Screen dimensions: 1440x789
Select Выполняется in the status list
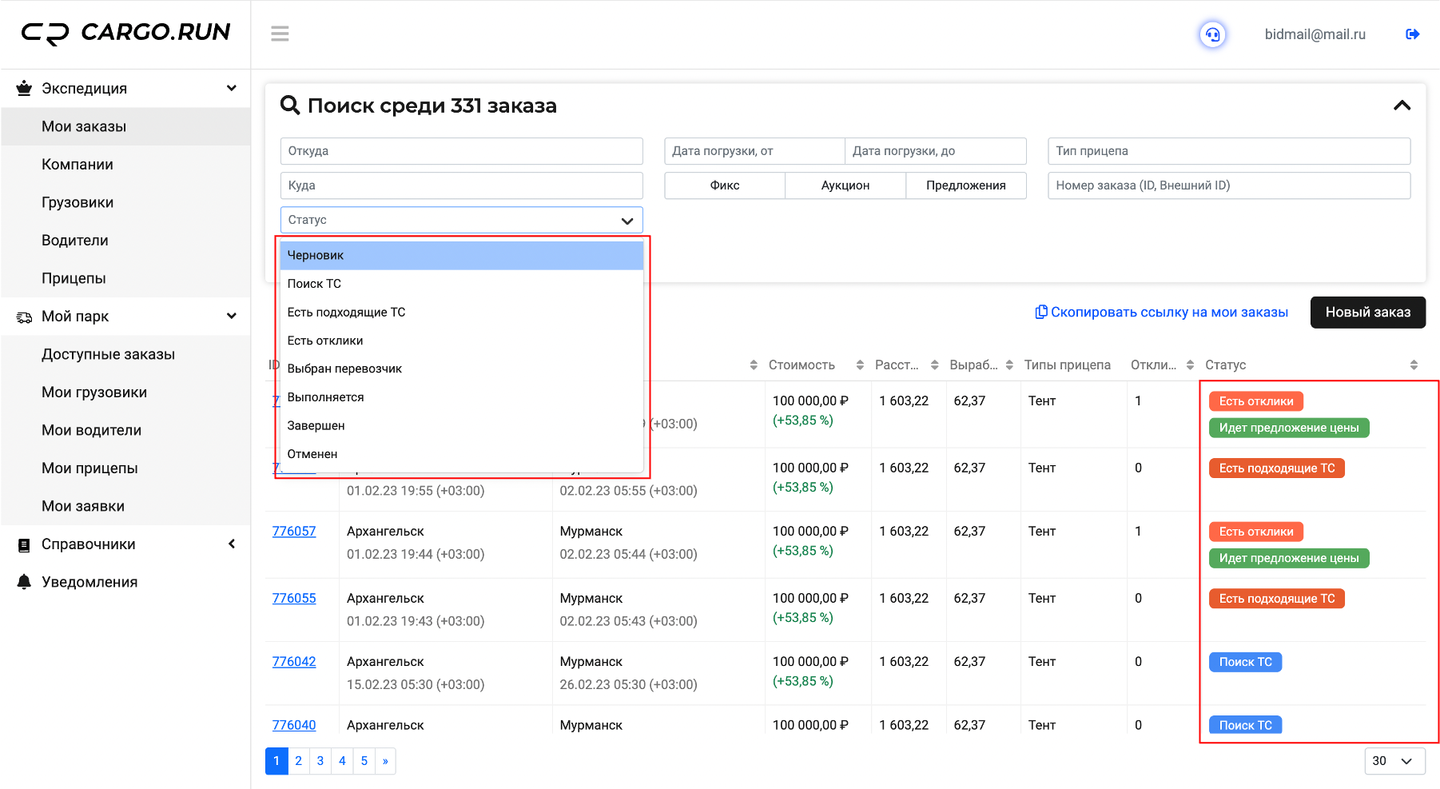coord(462,397)
